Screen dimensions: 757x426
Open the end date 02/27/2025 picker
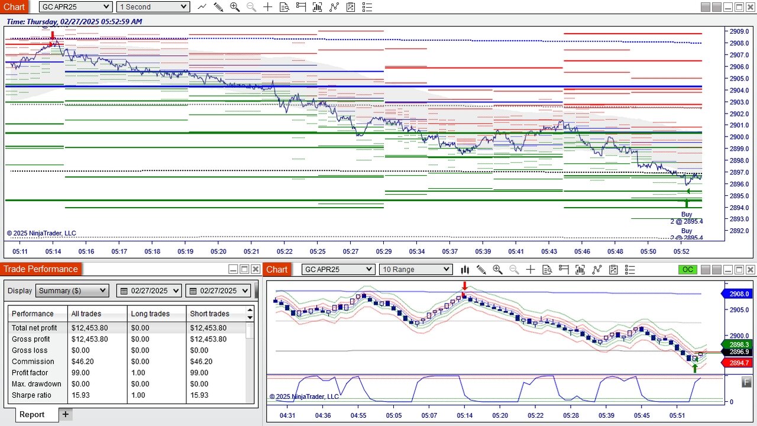tap(218, 291)
